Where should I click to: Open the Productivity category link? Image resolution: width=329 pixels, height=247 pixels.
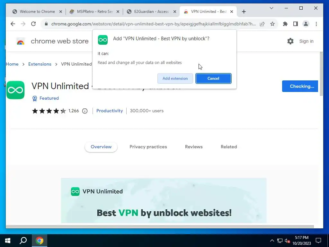(110, 111)
